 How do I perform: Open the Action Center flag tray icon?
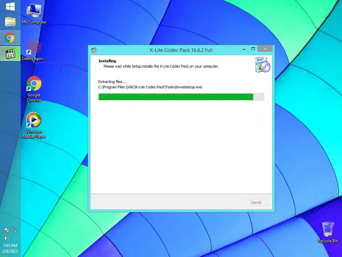coord(7,230)
